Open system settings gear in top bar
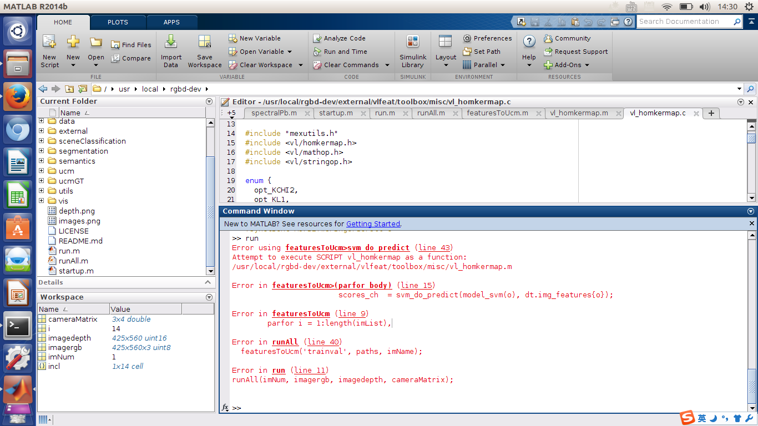This screenshot has width=758, height=426. coord(750,7)
